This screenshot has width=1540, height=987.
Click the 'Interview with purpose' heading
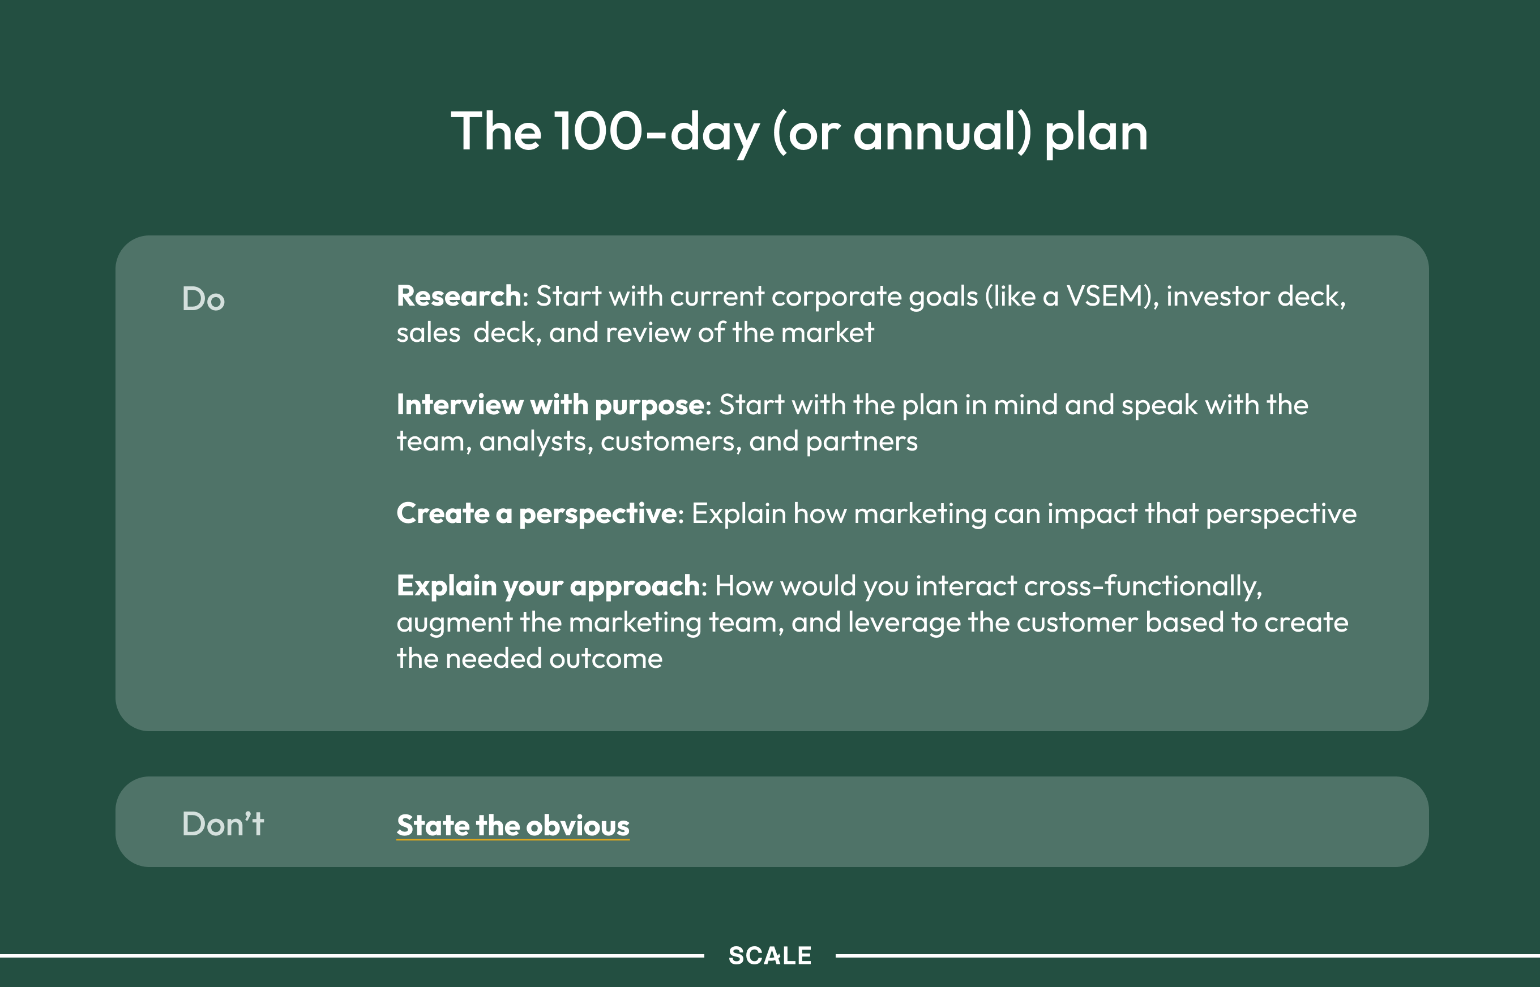click(550, 405)
